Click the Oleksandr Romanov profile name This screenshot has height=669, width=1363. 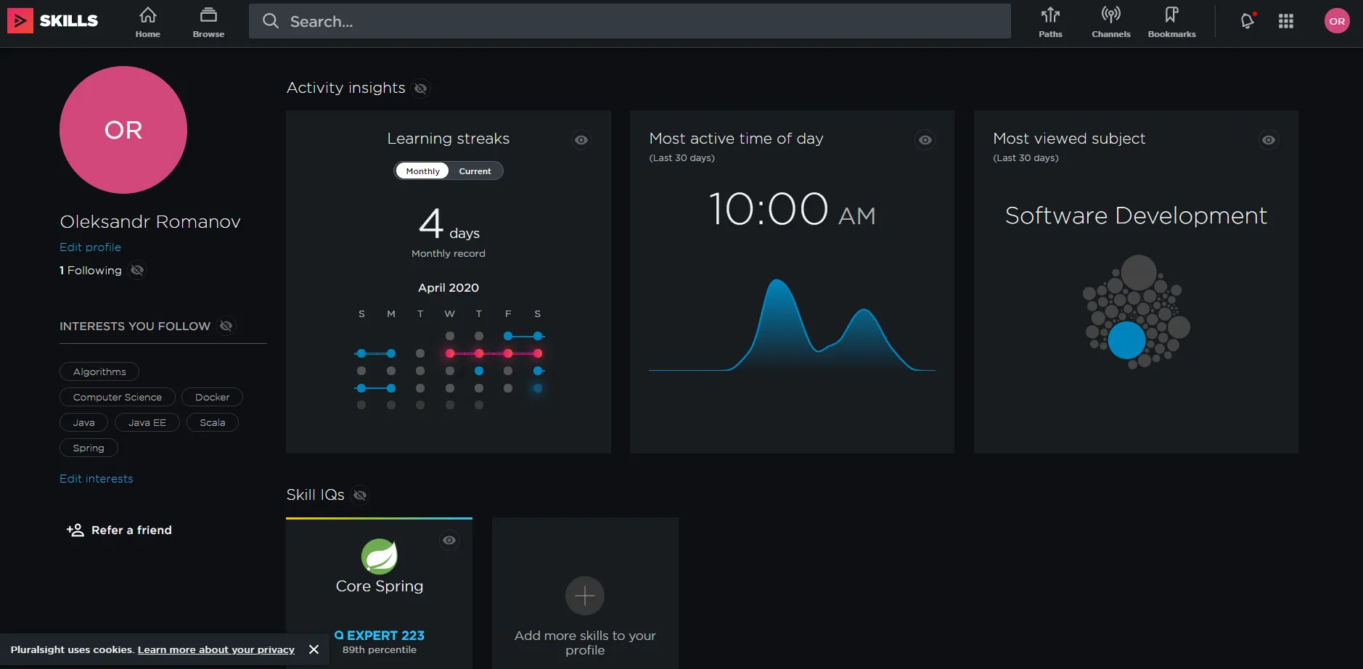point(150,222)
